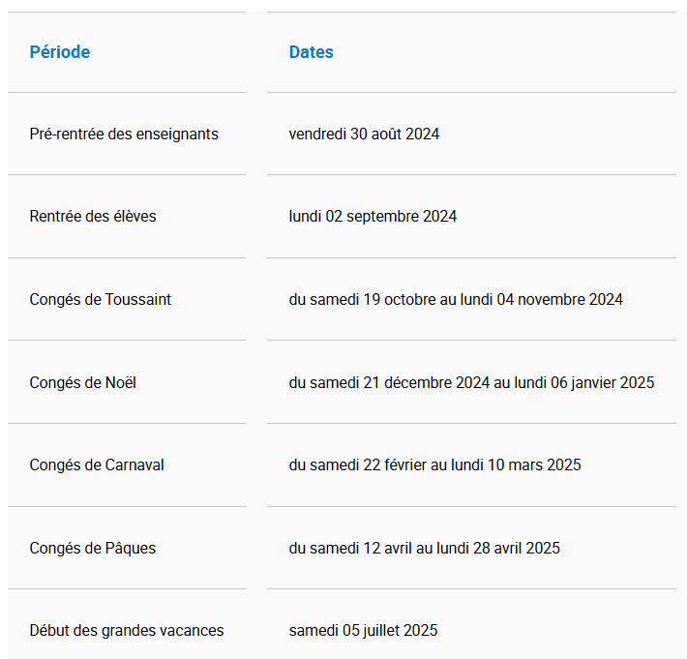This screenshot has height=659, width=687.
Task: Select the Début des grandes vacances label
Action: pyautogui.click(x=127, y=630)
